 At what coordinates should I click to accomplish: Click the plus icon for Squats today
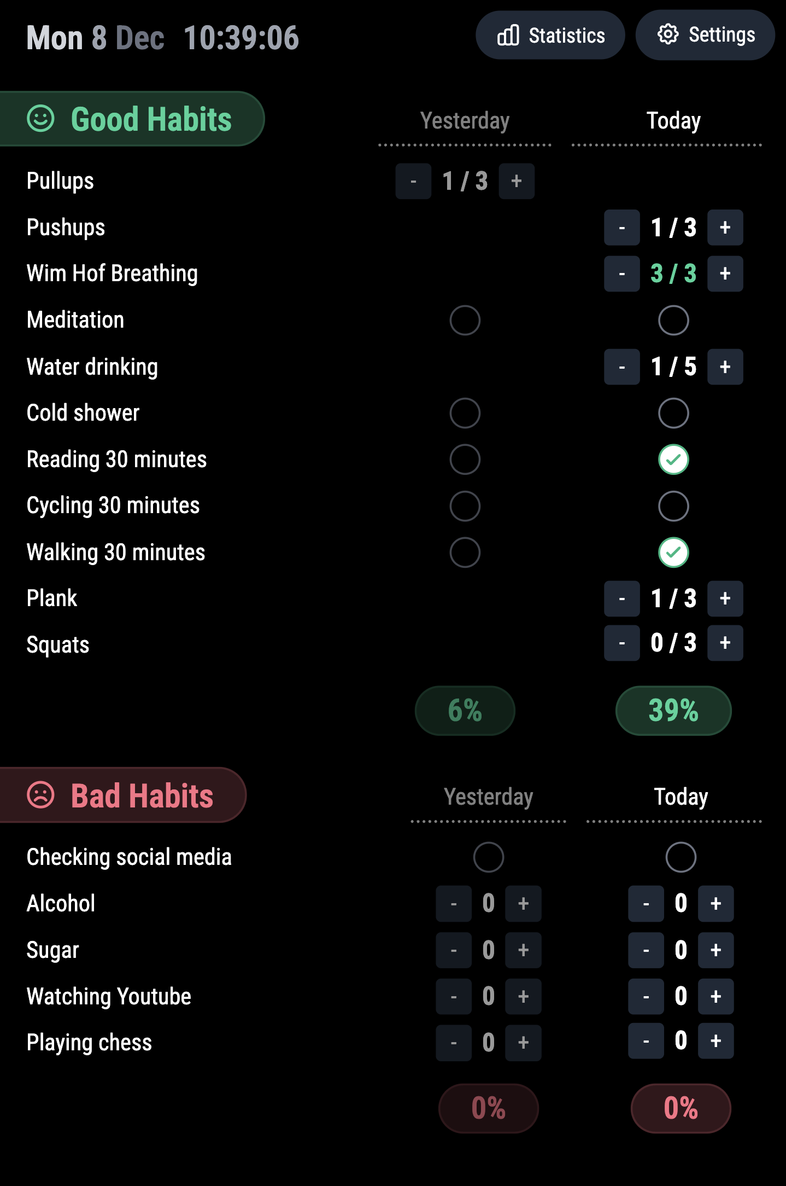(725, 642)
